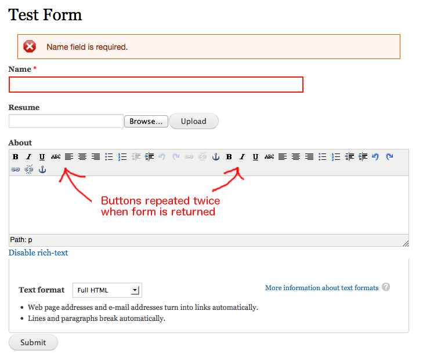
Task: Click Disable rich-text link
Action: (38, 253)
